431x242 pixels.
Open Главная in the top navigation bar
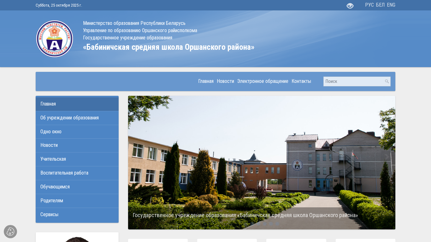[x=206, y=81]
